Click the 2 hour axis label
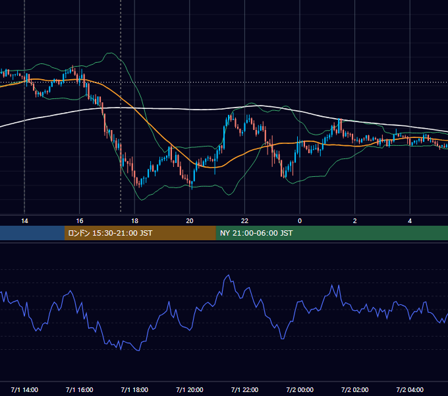 354,221
